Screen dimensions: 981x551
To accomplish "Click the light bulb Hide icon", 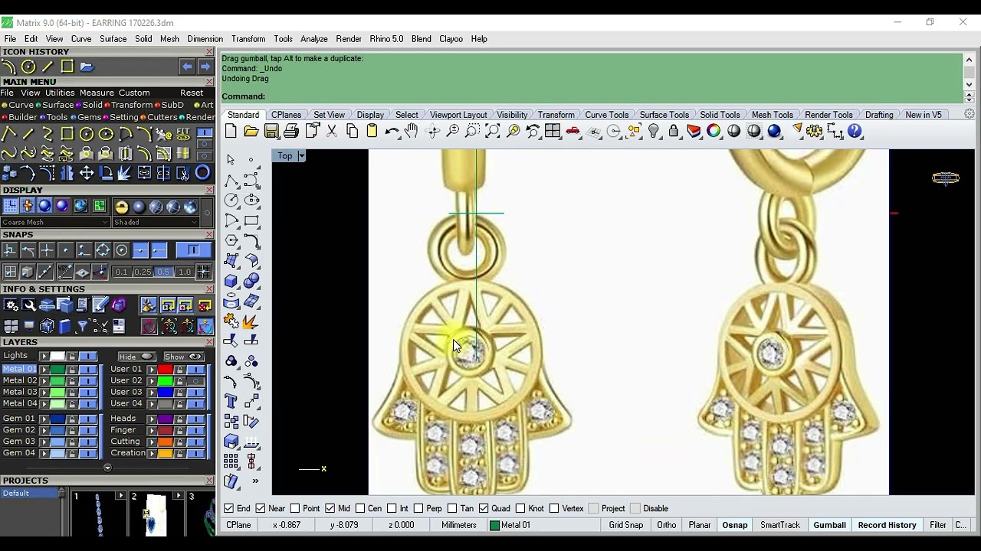I will click(654, 132).
